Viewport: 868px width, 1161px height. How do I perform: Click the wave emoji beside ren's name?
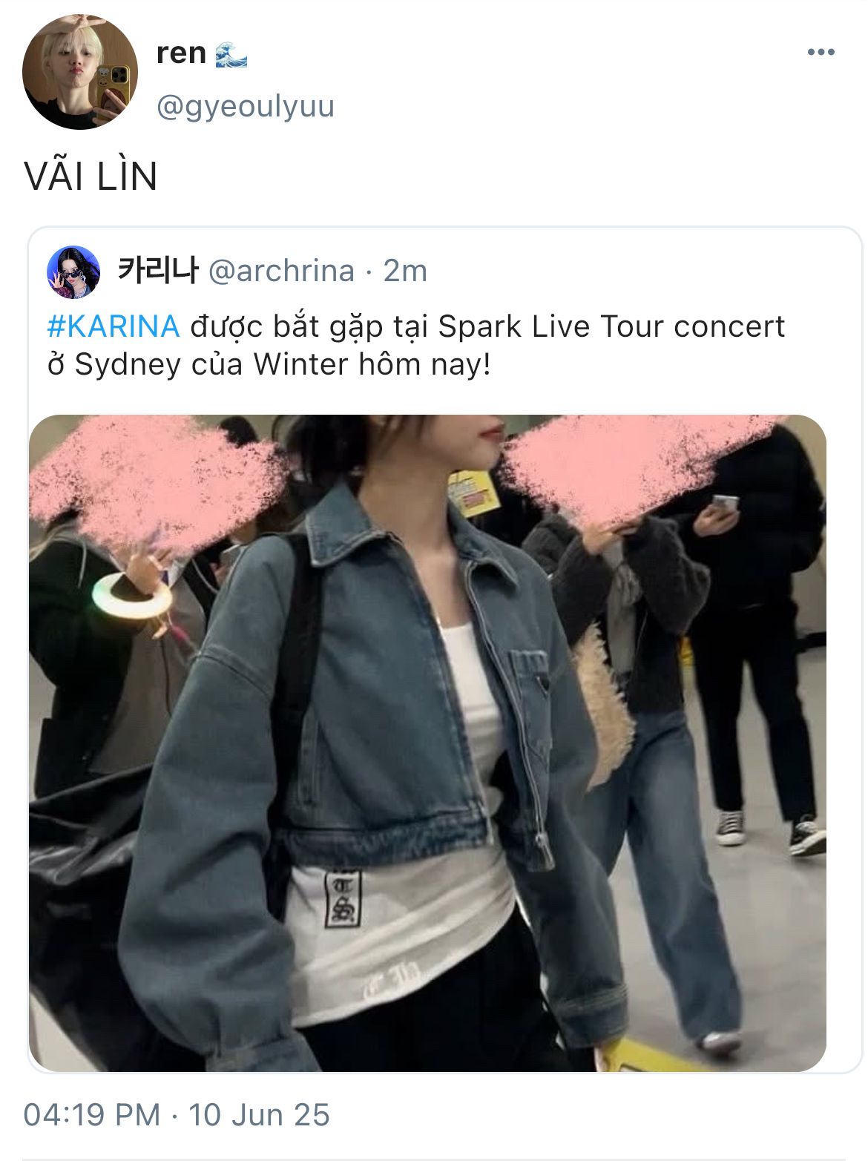[x=231, y=54]
